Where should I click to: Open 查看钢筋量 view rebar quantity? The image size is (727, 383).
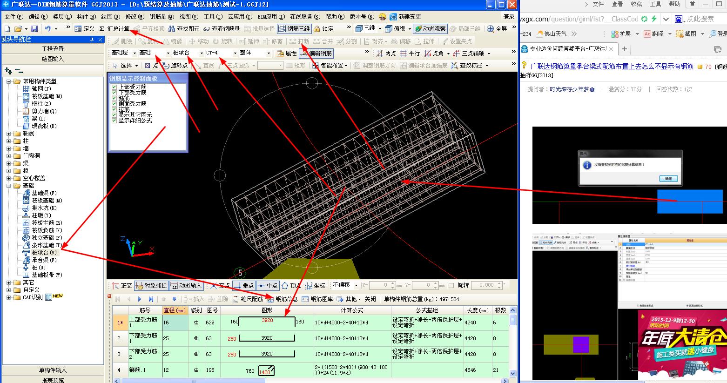[222, 29]
